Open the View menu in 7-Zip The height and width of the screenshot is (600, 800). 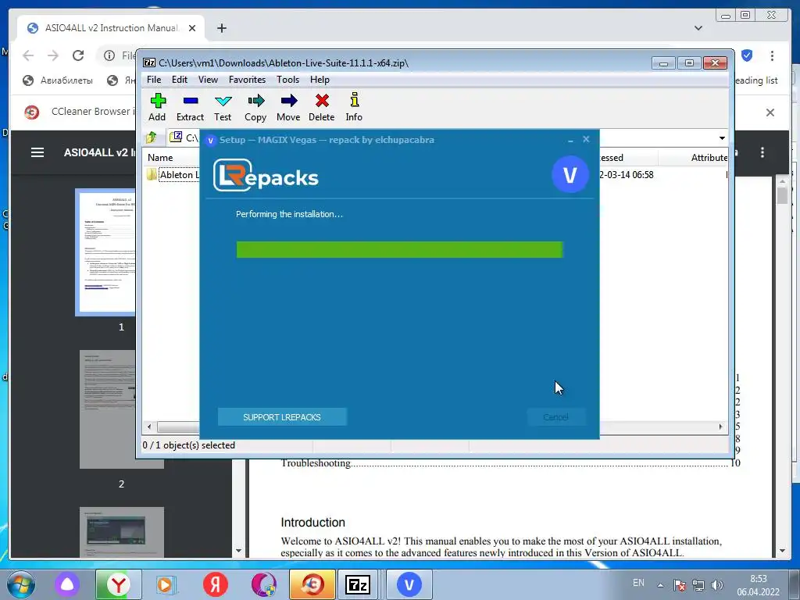208,80
